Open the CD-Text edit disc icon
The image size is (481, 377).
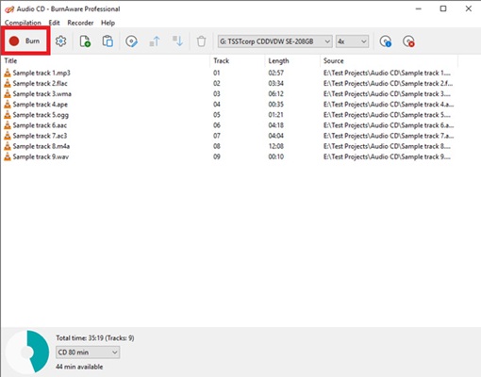click(x=131, y=41)
